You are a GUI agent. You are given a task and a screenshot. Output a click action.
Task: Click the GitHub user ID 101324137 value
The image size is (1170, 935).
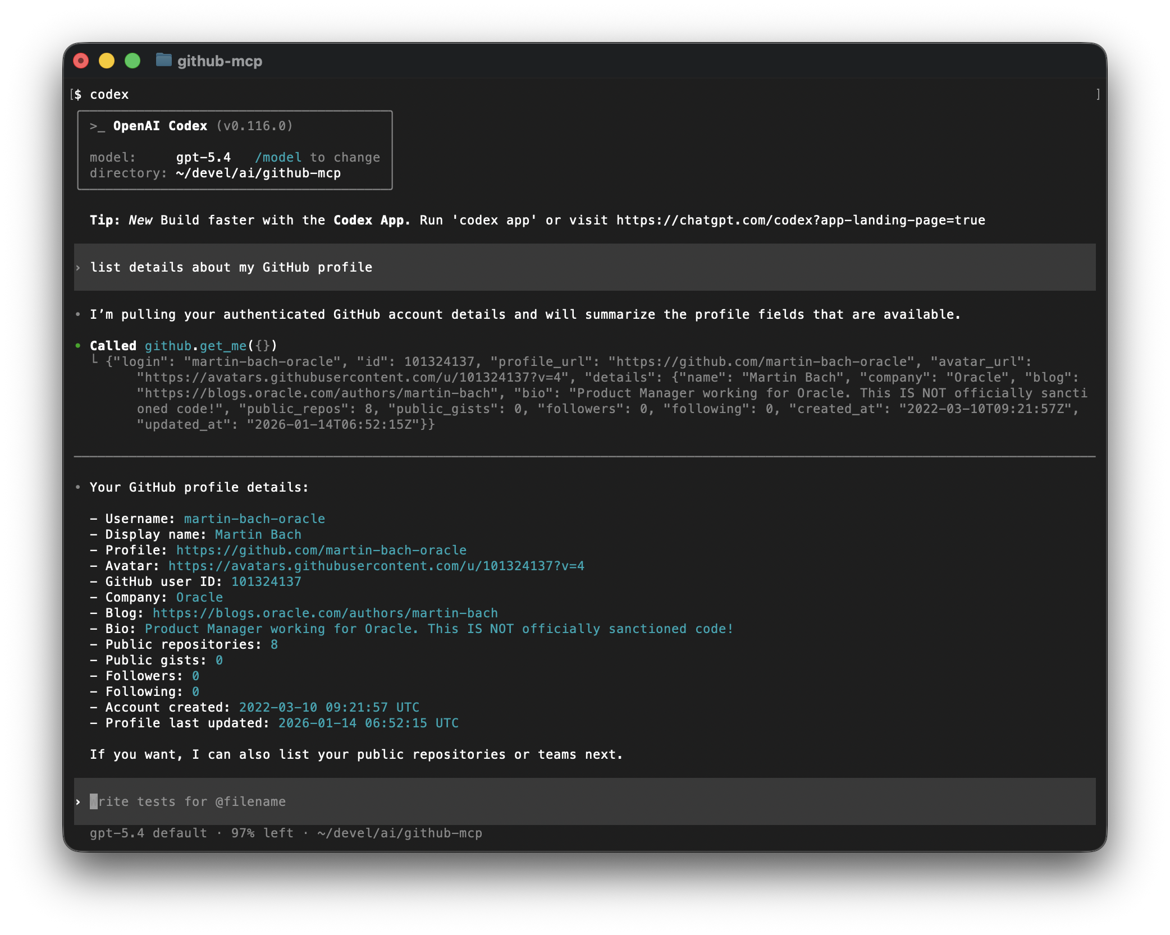tap(266, 582)
